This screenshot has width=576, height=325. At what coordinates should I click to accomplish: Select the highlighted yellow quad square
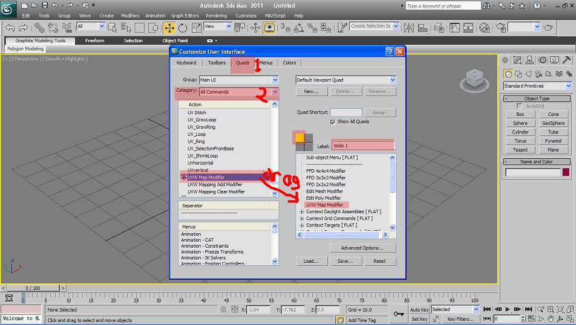click(x=299, y=138)
